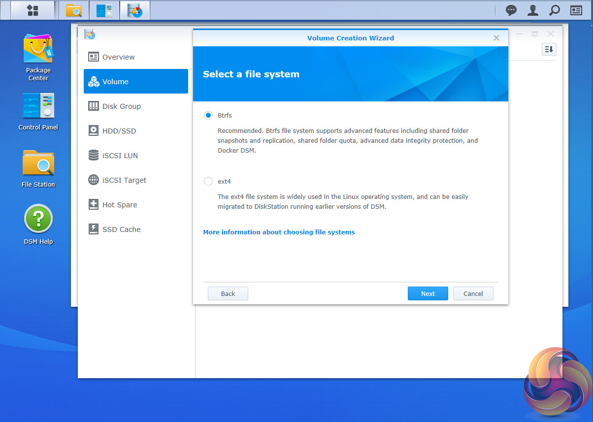Viewport: 593px width, 422px height.
Task: Click Next to continue the wizard
Action: coord(428,293)
